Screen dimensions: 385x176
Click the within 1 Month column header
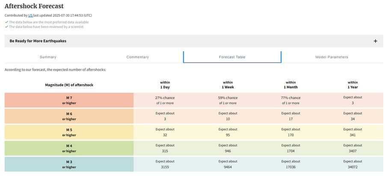coord(290,85)
